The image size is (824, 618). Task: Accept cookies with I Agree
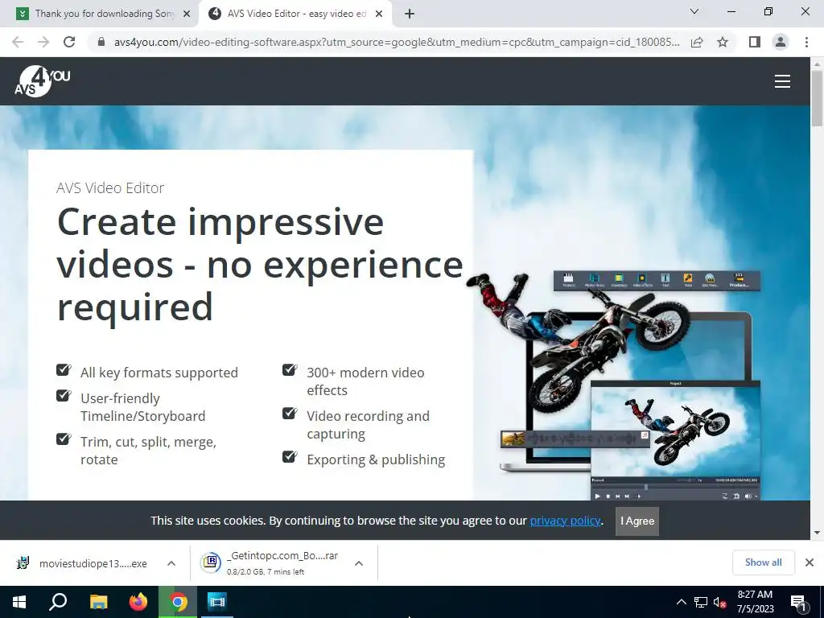click(637, 521)
